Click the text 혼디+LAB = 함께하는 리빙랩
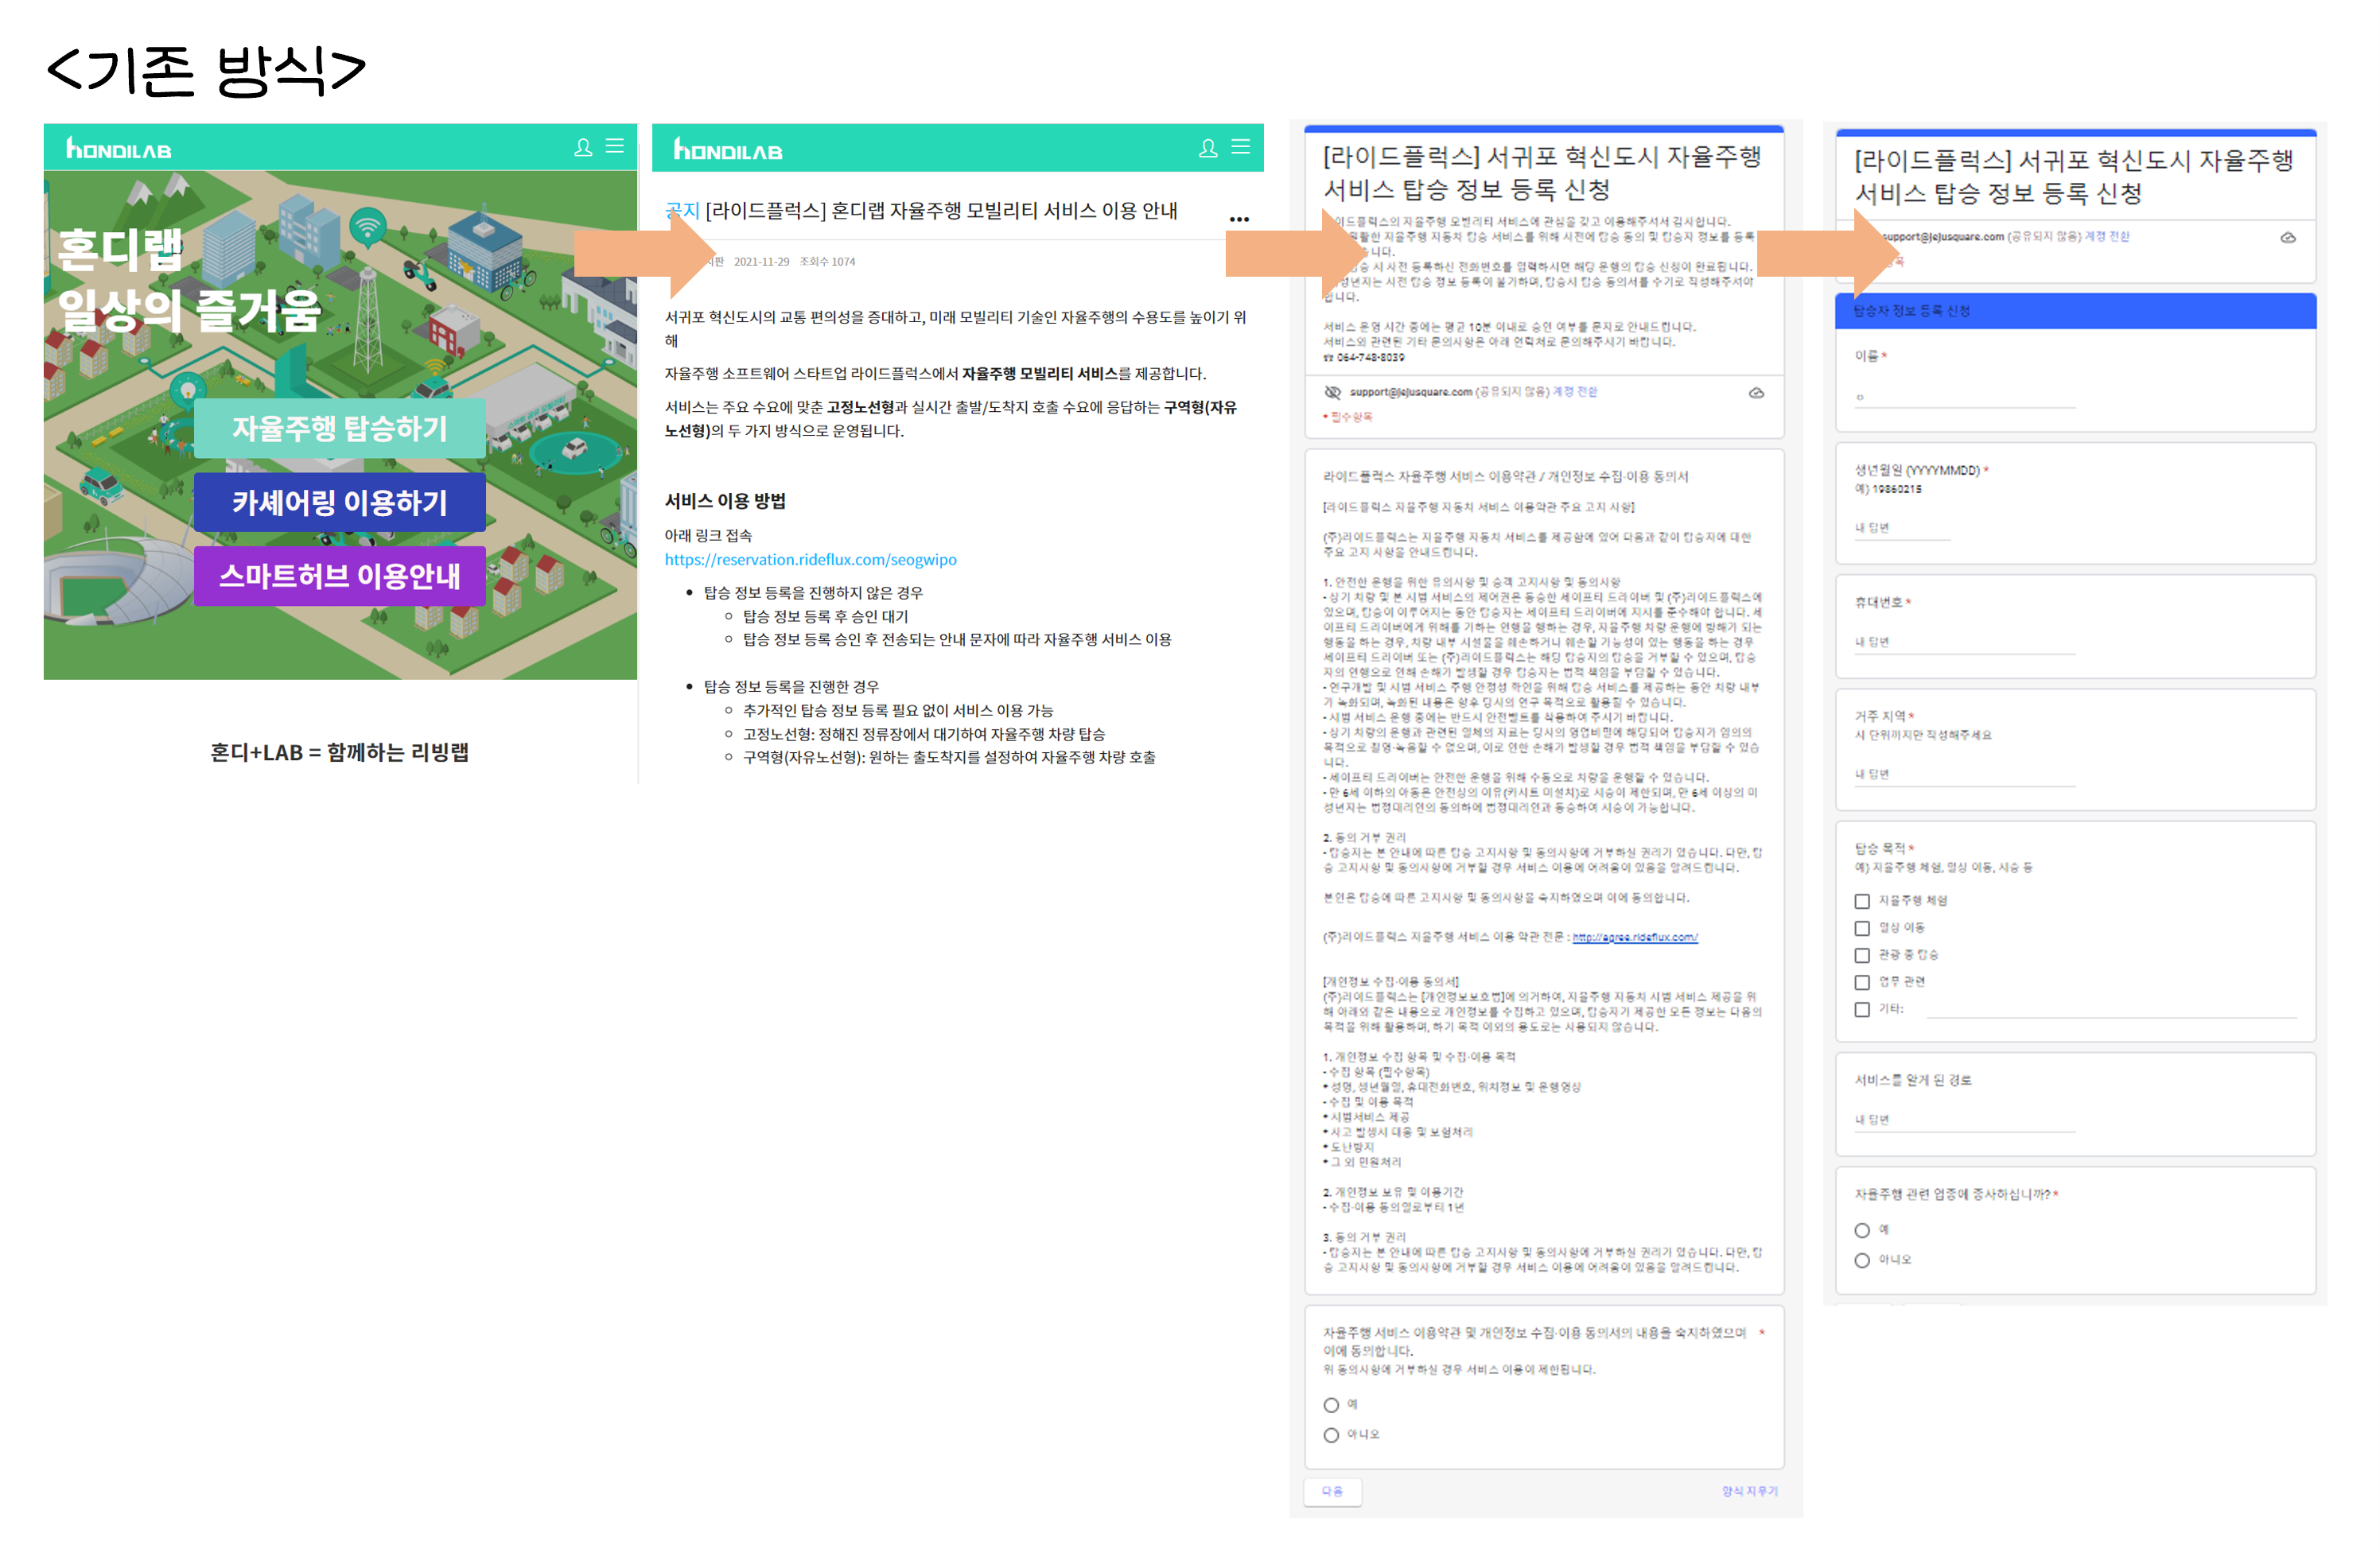 339,752
